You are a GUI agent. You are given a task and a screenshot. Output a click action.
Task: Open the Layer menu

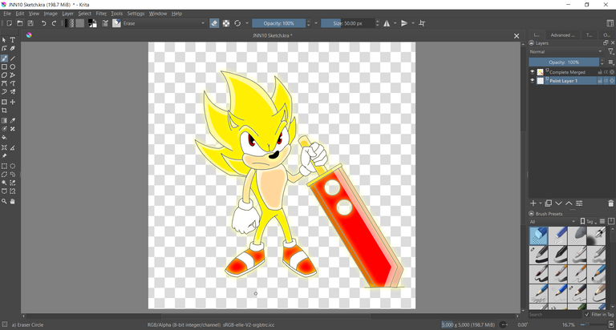(x=67, y=14)
